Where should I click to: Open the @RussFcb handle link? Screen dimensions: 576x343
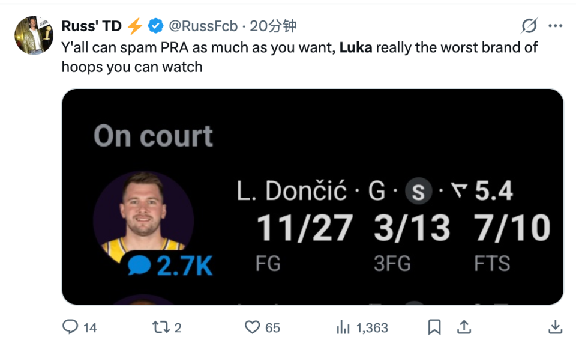203,26
